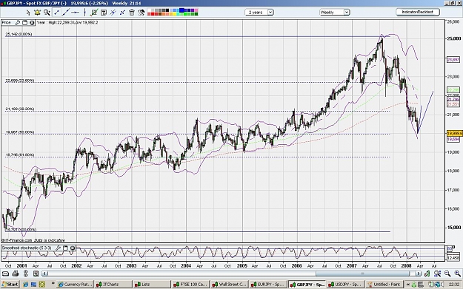Activate the magnifier zoom tool in toolbar

click(47, 13)
